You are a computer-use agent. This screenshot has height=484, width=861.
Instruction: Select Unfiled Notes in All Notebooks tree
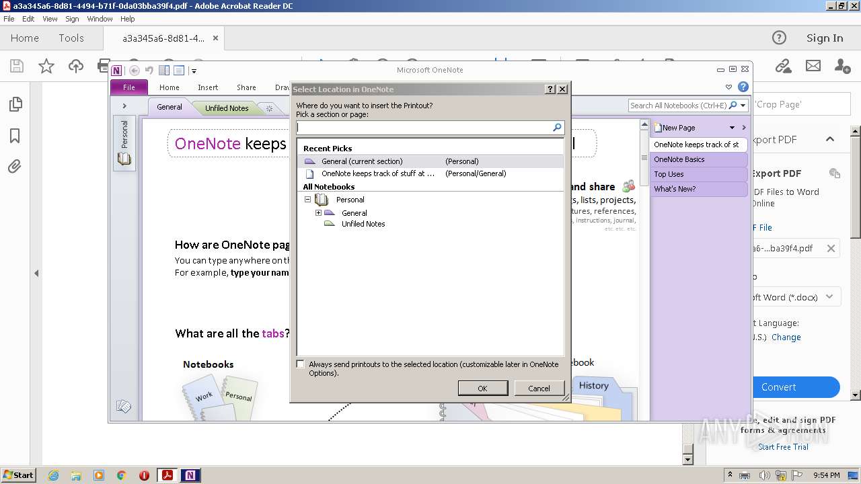pos(363,224)
